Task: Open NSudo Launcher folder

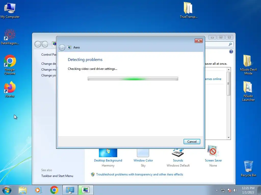Action: coord(248,91)
